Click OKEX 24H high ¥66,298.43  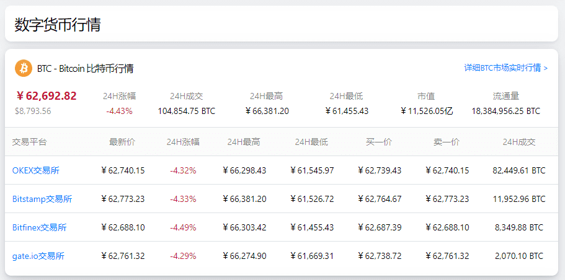point(244,170)
